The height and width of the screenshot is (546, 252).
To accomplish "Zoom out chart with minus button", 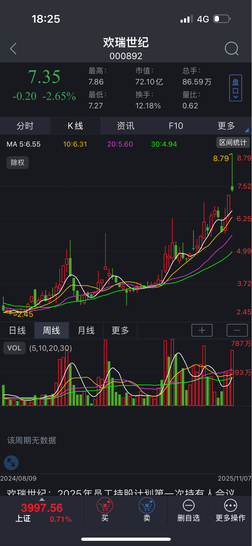I will (237, 330).
